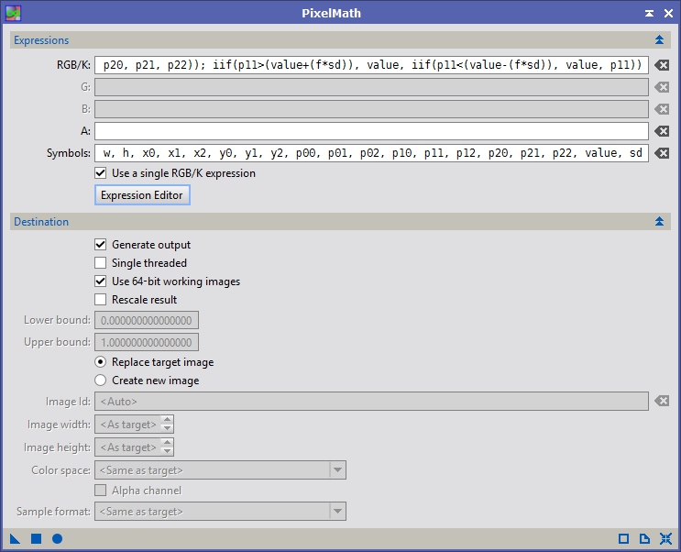The image size is (681, 552).
Task: Uncheck Generate output
Action: (100, 244)
